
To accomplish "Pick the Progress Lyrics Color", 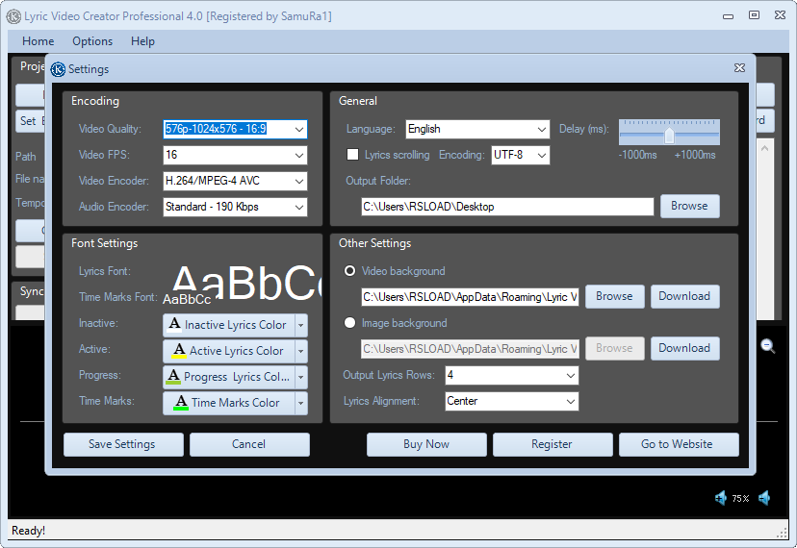I will (x=229, y=377).
